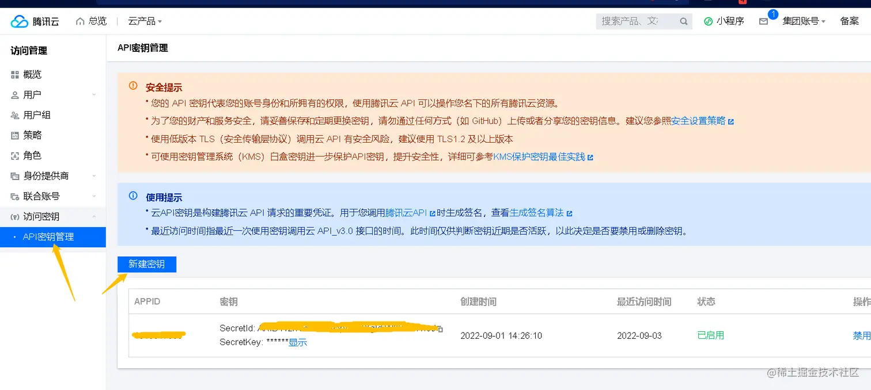Image resolution: width=871 pixels, height=390 pixels.
Task: Click the product search input field
Action: coord(634,21)
